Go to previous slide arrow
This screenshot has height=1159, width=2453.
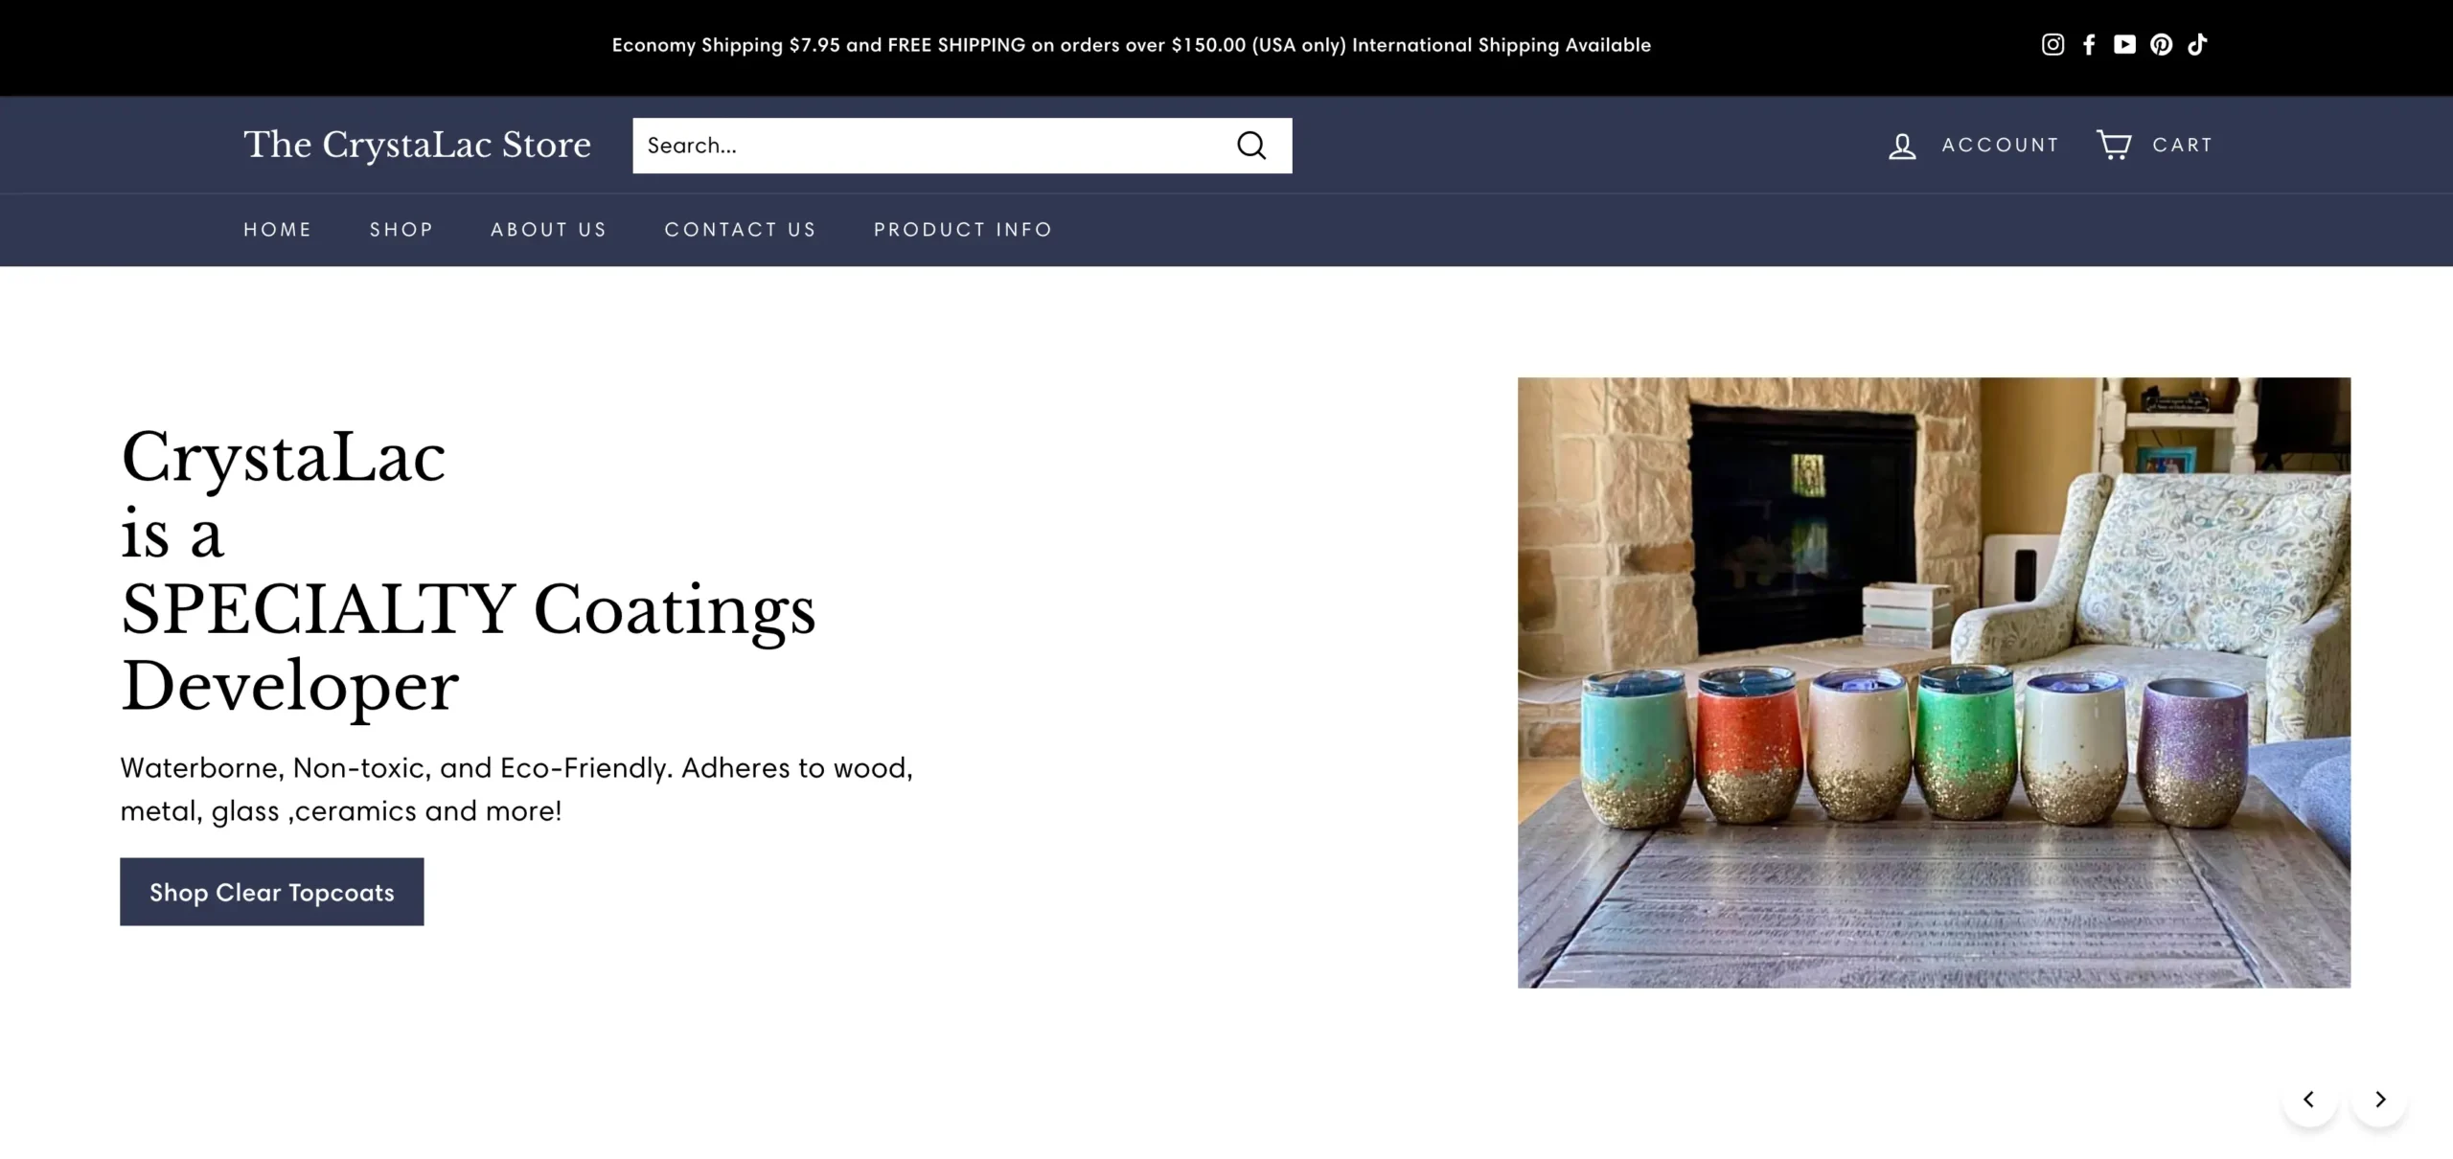[2309, 1099]
